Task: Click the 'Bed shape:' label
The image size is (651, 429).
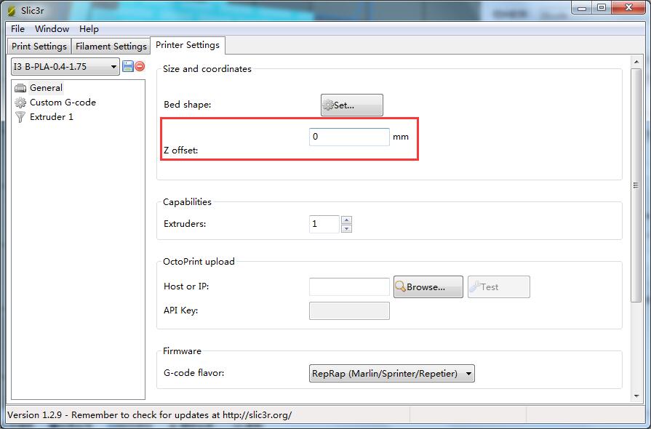Action: point(187,105)
